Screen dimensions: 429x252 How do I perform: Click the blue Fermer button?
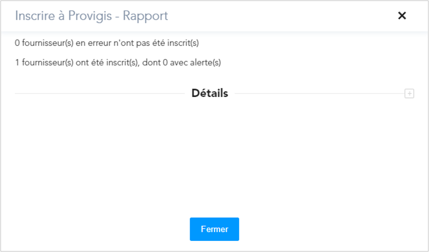pyautogui.click(x=214, y=229)
